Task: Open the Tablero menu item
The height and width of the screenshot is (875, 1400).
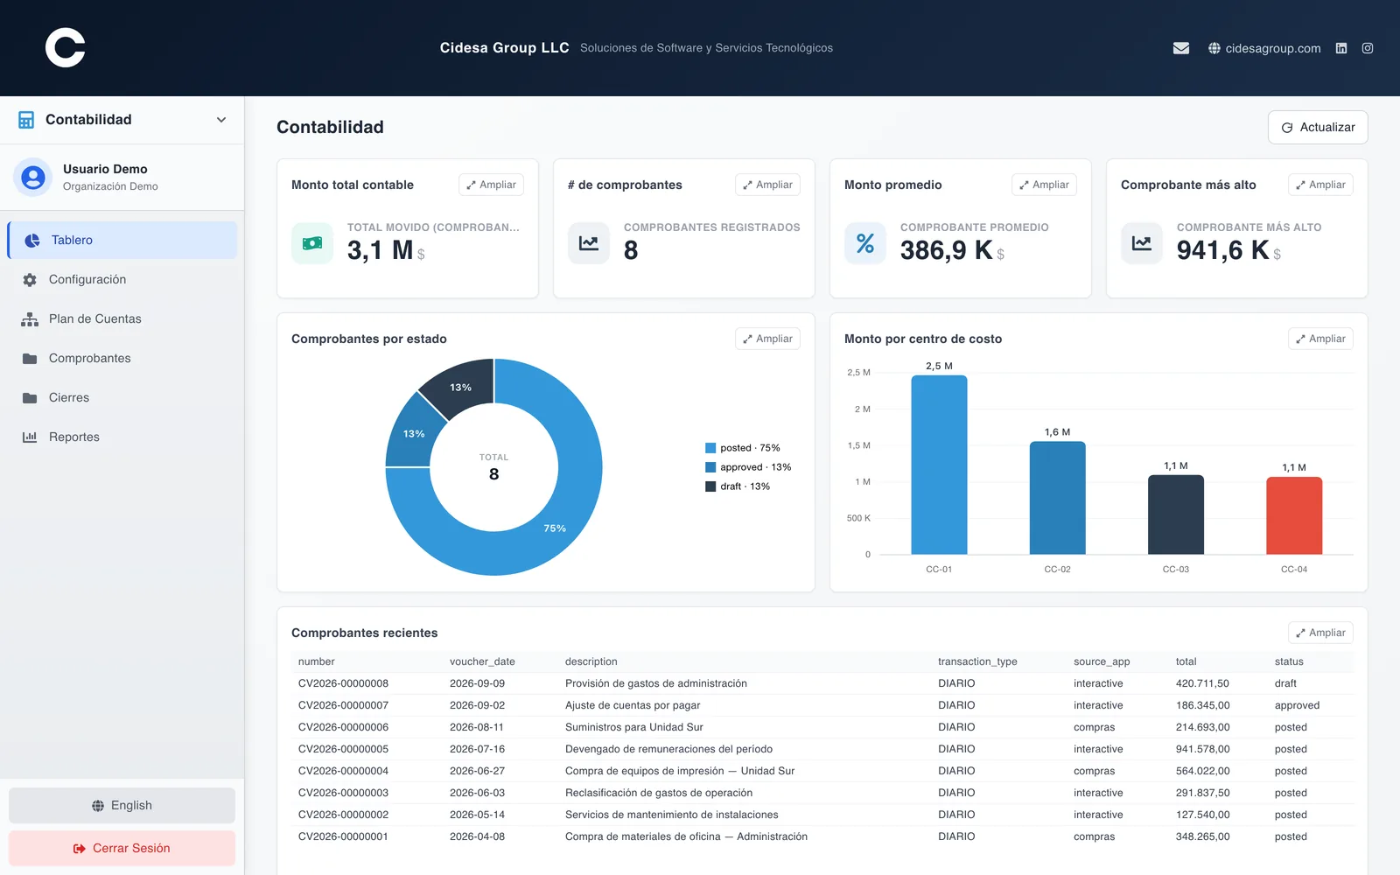Action: pyautogui.click(x=122, y=241)
